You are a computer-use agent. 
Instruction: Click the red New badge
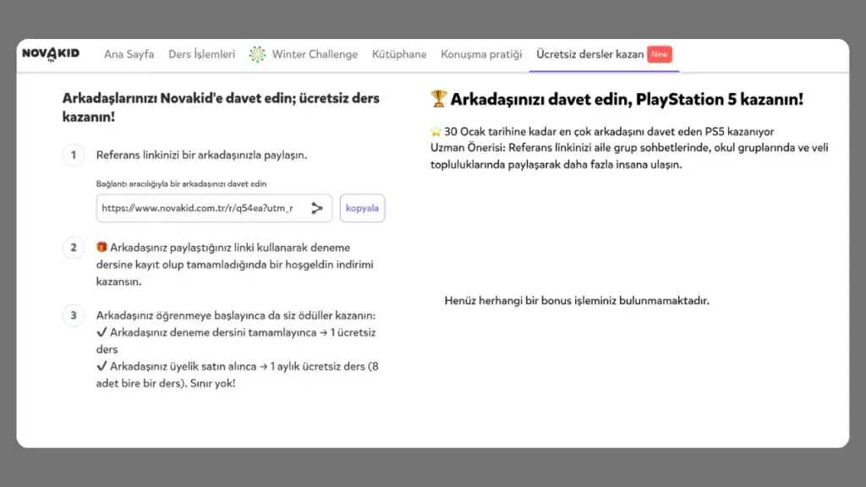click(660, 54)
